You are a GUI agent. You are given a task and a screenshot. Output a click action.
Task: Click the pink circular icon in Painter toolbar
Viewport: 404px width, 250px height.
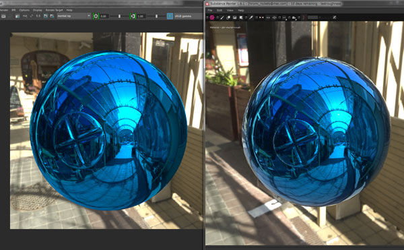[212, 18]
